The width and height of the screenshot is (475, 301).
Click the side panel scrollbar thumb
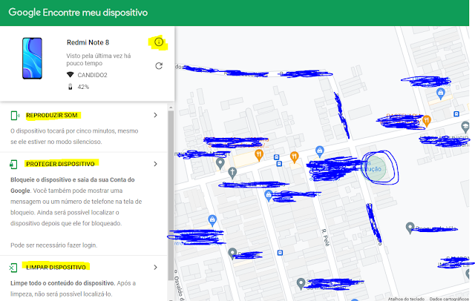(x=171, y=196)
